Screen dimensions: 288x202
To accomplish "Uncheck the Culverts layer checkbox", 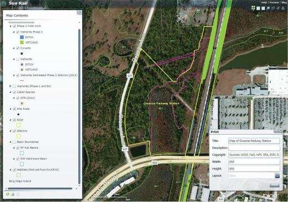I will [18, 48].
